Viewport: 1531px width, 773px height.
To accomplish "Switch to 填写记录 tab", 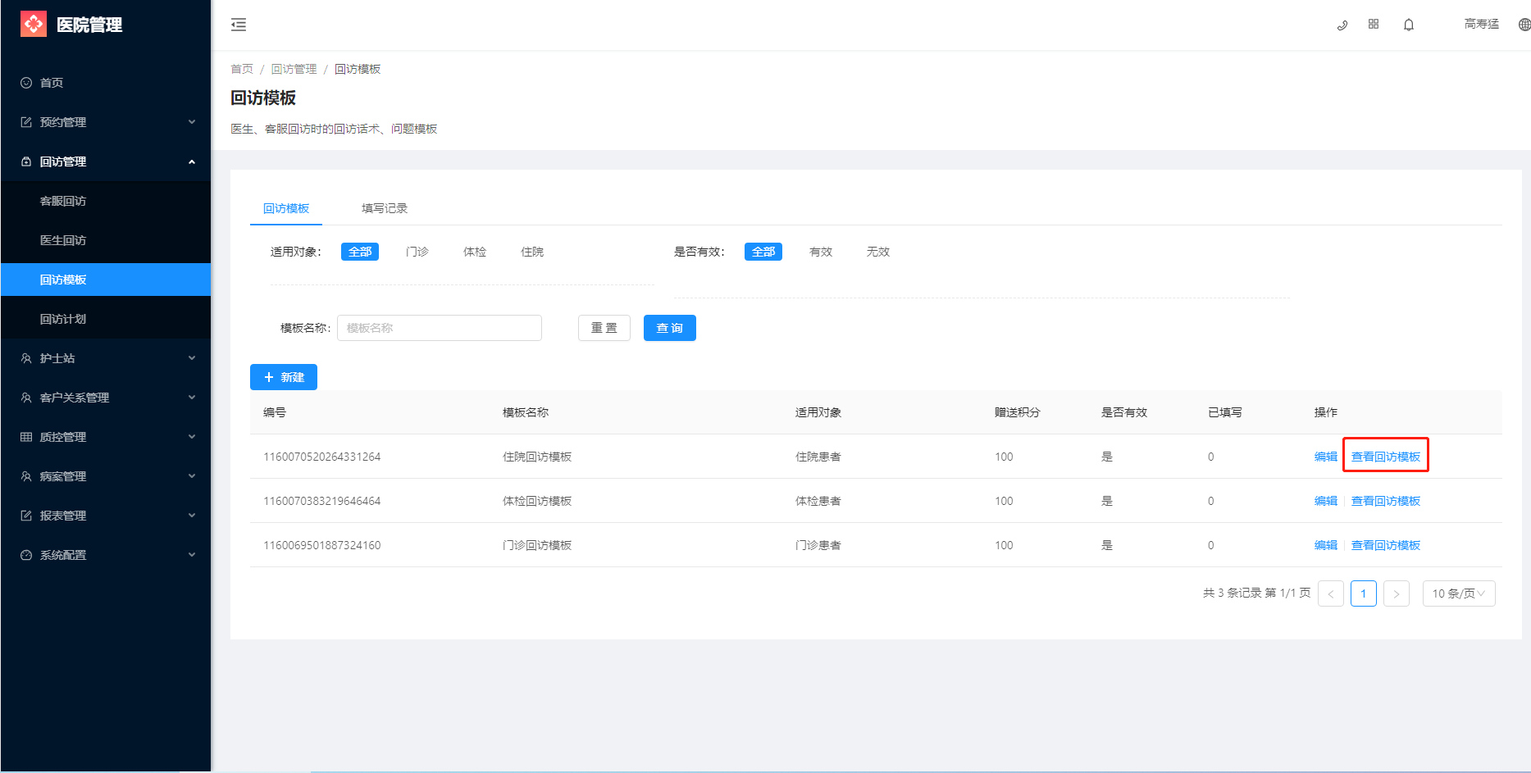I will [x=385, y=208].
